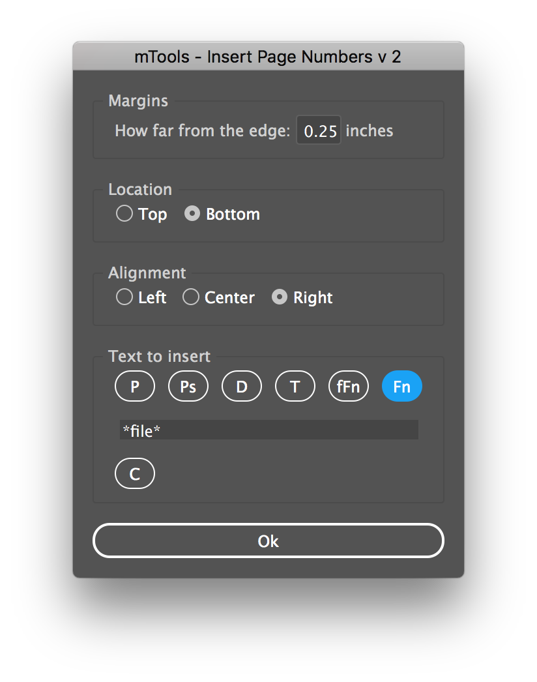Pick the Right alignment radio button
This screenshot has height=682, width=537.
pos(280,297)
